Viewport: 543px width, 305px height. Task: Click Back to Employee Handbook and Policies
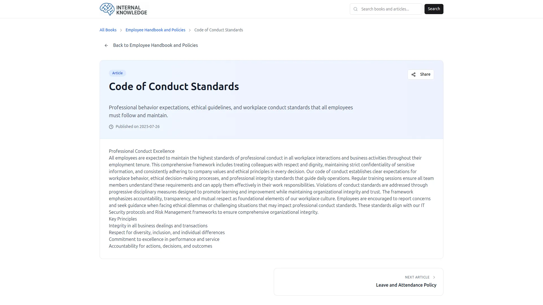click(155, 45)
